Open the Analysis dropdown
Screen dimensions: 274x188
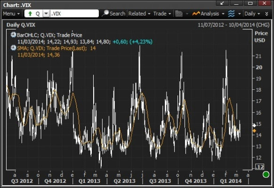tap(212, 14)
